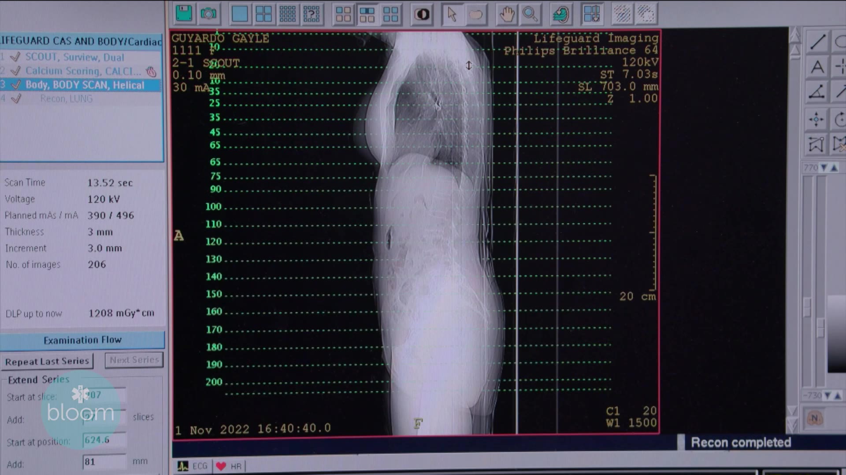Click the down arrow near -730 value

pos(827,395)
